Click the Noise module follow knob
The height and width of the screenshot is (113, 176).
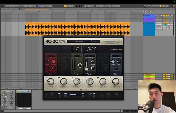47,68
